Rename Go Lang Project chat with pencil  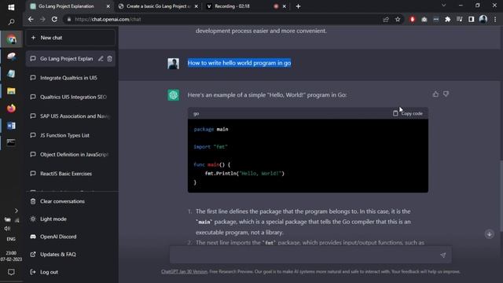coord(101,59)
